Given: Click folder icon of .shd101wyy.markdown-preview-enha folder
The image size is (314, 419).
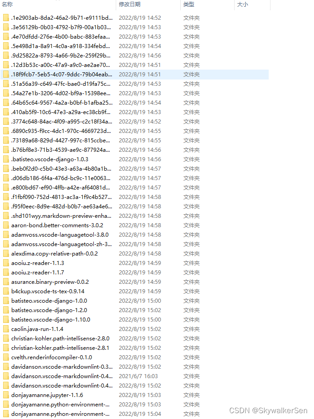Looking at the screenshot, I should click(x=6, y=216).
